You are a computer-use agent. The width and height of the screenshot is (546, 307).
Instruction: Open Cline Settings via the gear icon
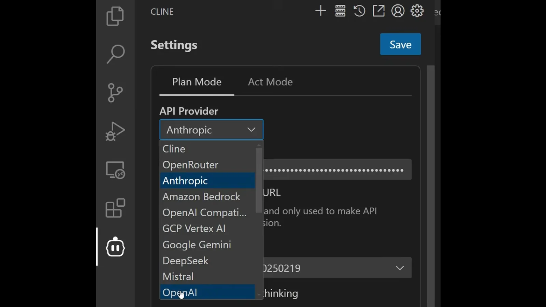coord(417,11)
